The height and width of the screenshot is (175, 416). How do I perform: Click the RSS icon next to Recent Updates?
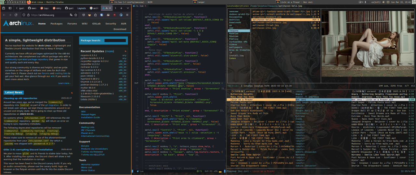[125, 51]
